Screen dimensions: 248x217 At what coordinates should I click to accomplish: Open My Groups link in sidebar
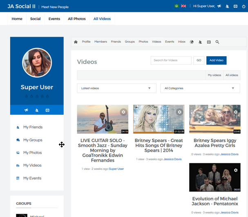33,140
